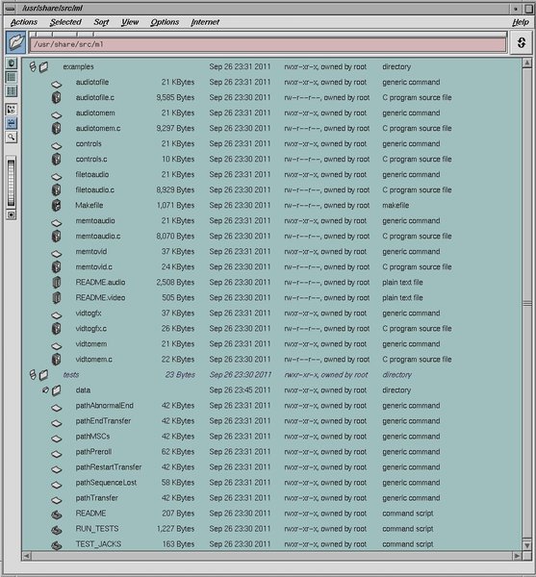Select the pathPreroll file name
536x577 pixels.
tap(93, 452)
